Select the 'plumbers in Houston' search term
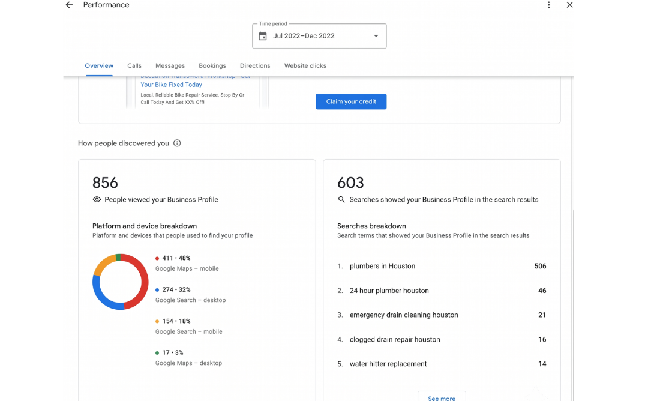Image resolution: width=648 pixels, height=401 pixels. click(x=382, y=266)
